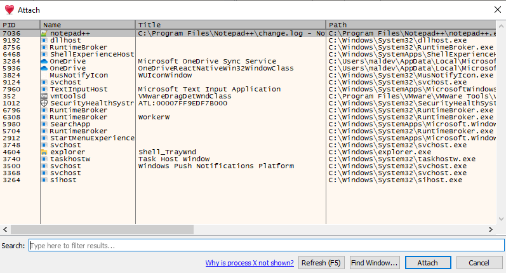Click the vmtoolsd process icon
The image size is (506, 273).
[x=44, y=96]
